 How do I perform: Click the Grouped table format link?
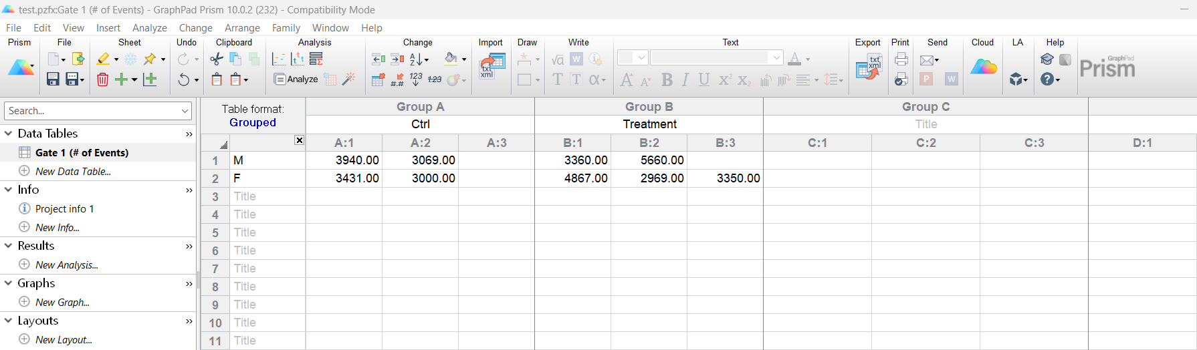[252, 123]
